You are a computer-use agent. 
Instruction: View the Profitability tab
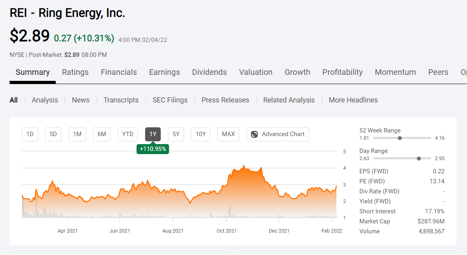click(342, 72)
